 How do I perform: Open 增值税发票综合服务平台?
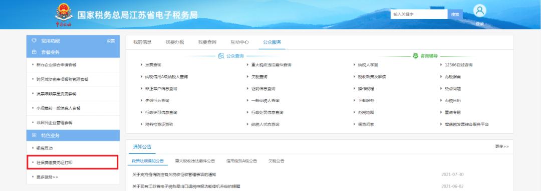click(466, 124)
